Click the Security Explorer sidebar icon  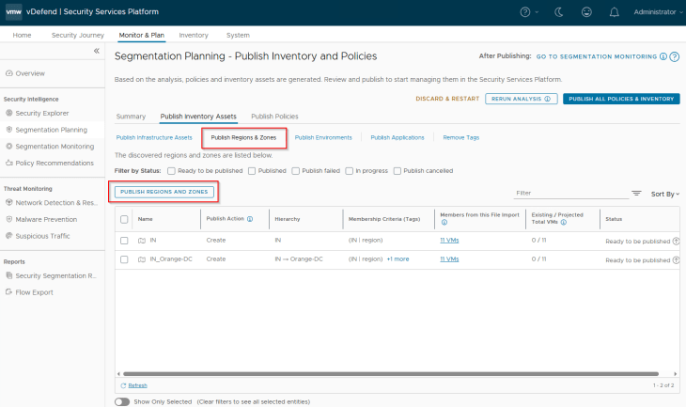point(9,113)
